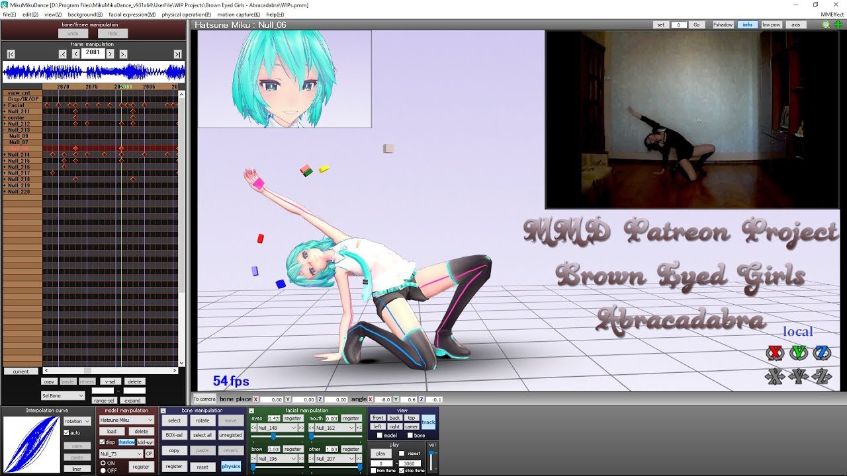The width and height of the screenshot is (847, 476).
Task: Open the facial expression(M) menu
Action: (x=132, y=14)
